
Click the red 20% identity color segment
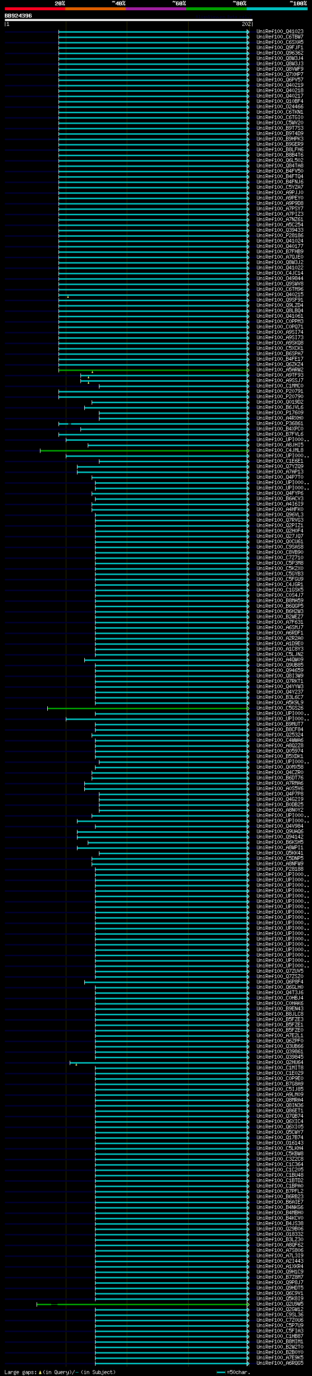click(x=35, y=9)
